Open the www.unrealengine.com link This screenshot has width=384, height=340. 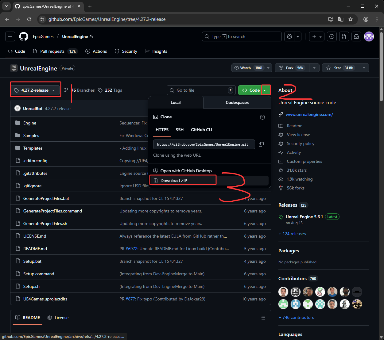pos(309,114)
